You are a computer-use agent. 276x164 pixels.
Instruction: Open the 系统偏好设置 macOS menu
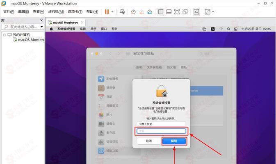(x=66, y=29)
